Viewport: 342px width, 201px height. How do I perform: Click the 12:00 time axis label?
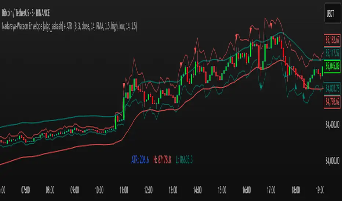point(148,190)
